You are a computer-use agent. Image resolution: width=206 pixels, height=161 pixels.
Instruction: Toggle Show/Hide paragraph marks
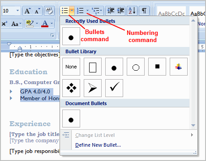coord(144,11)
